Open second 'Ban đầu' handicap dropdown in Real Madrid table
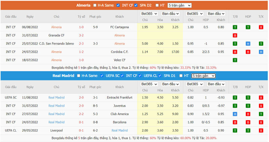The height and width of the screenshot is (142, 269). point(216,84)
